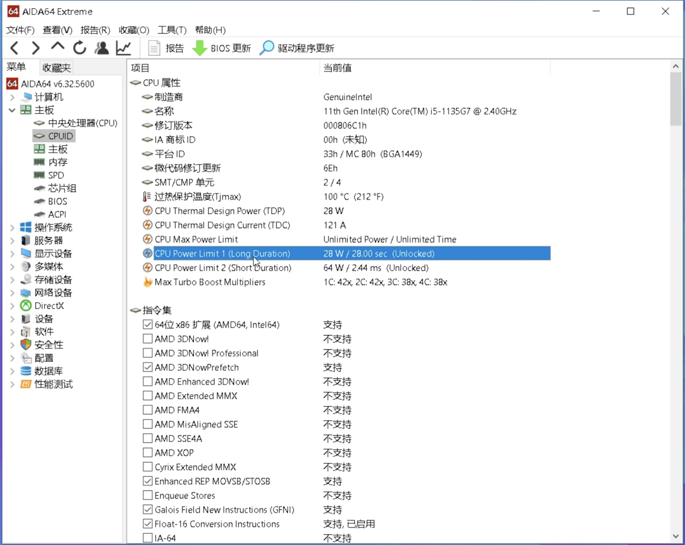Image resolution: width=685 pixels, height=545 pixels.
Task: Switch to the 收藏夹 tab
Action: point(57,68)
